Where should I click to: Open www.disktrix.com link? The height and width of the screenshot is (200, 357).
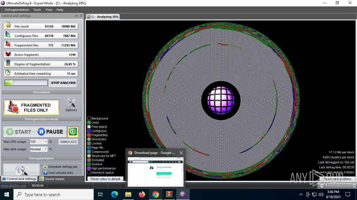pos(13,186)
